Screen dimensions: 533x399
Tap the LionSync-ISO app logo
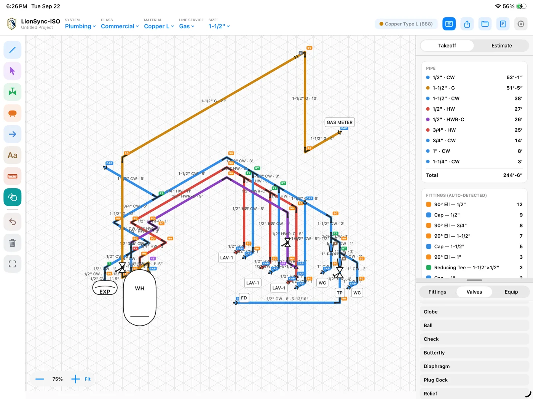[x=12, y=24]
